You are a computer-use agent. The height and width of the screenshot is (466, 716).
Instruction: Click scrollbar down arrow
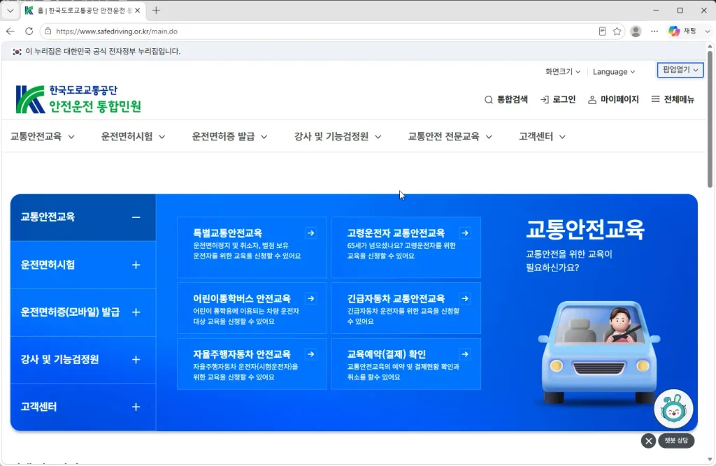click(710, 459)
